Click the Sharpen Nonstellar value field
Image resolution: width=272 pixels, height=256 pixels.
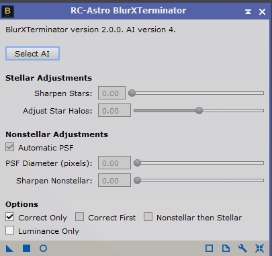pyautogui.click(x=114, y=180)
